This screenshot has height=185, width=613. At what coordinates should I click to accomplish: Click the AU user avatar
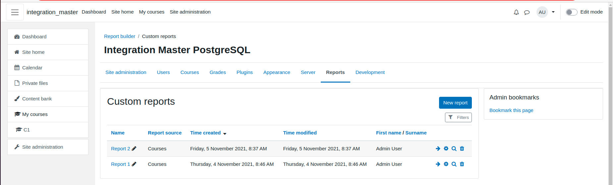542,12
